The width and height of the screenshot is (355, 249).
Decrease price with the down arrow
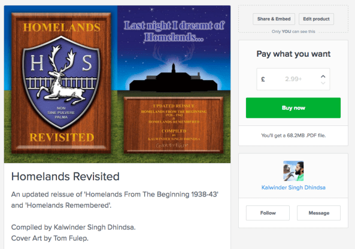323,83
